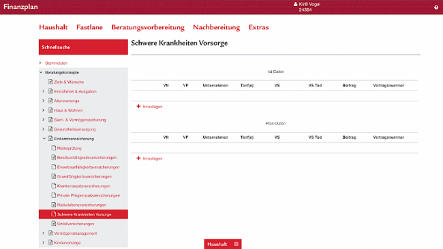Open Erwerbsunfähigkeitsversicherungen page
Viewport: 443px width, 249px height.
88,167
